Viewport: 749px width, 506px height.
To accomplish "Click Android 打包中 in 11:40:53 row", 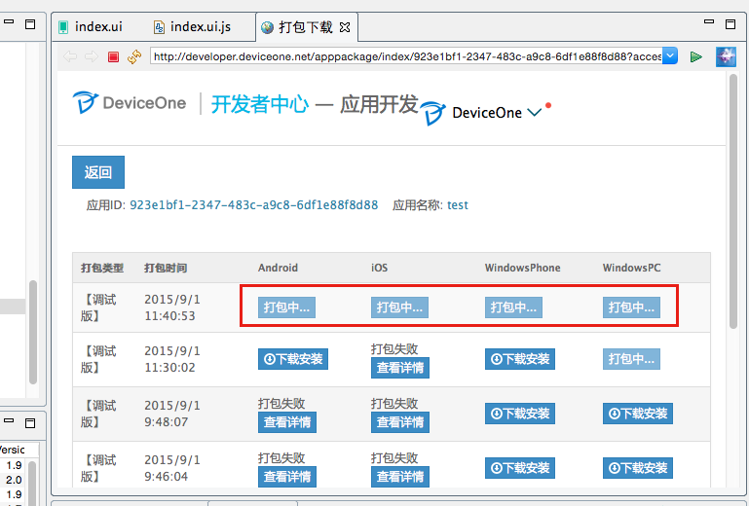I will pos(286,307).
